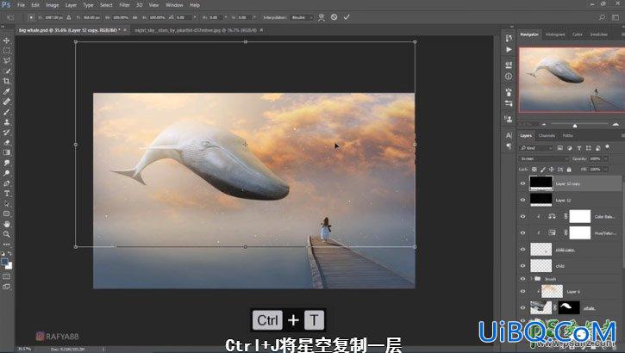Toggle visibility of Hue/Saturation adjustment layer
Viewport: 625px width, 353px height.
tap(523, 232)
